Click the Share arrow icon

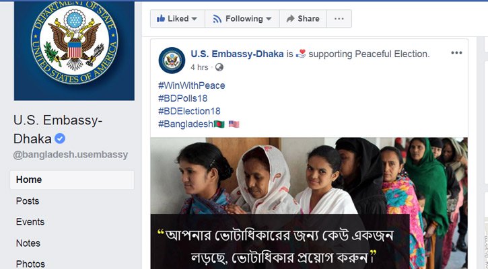290,19
